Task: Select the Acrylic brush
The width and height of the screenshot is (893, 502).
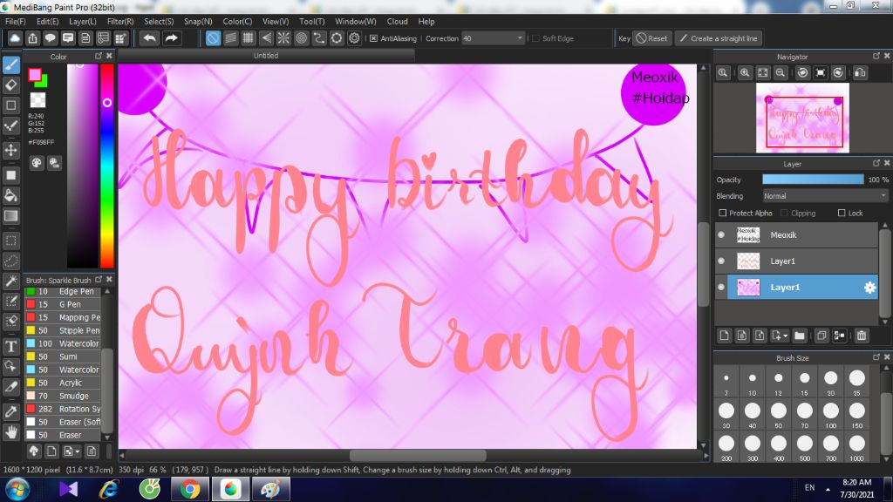Action: click(63, 383)
